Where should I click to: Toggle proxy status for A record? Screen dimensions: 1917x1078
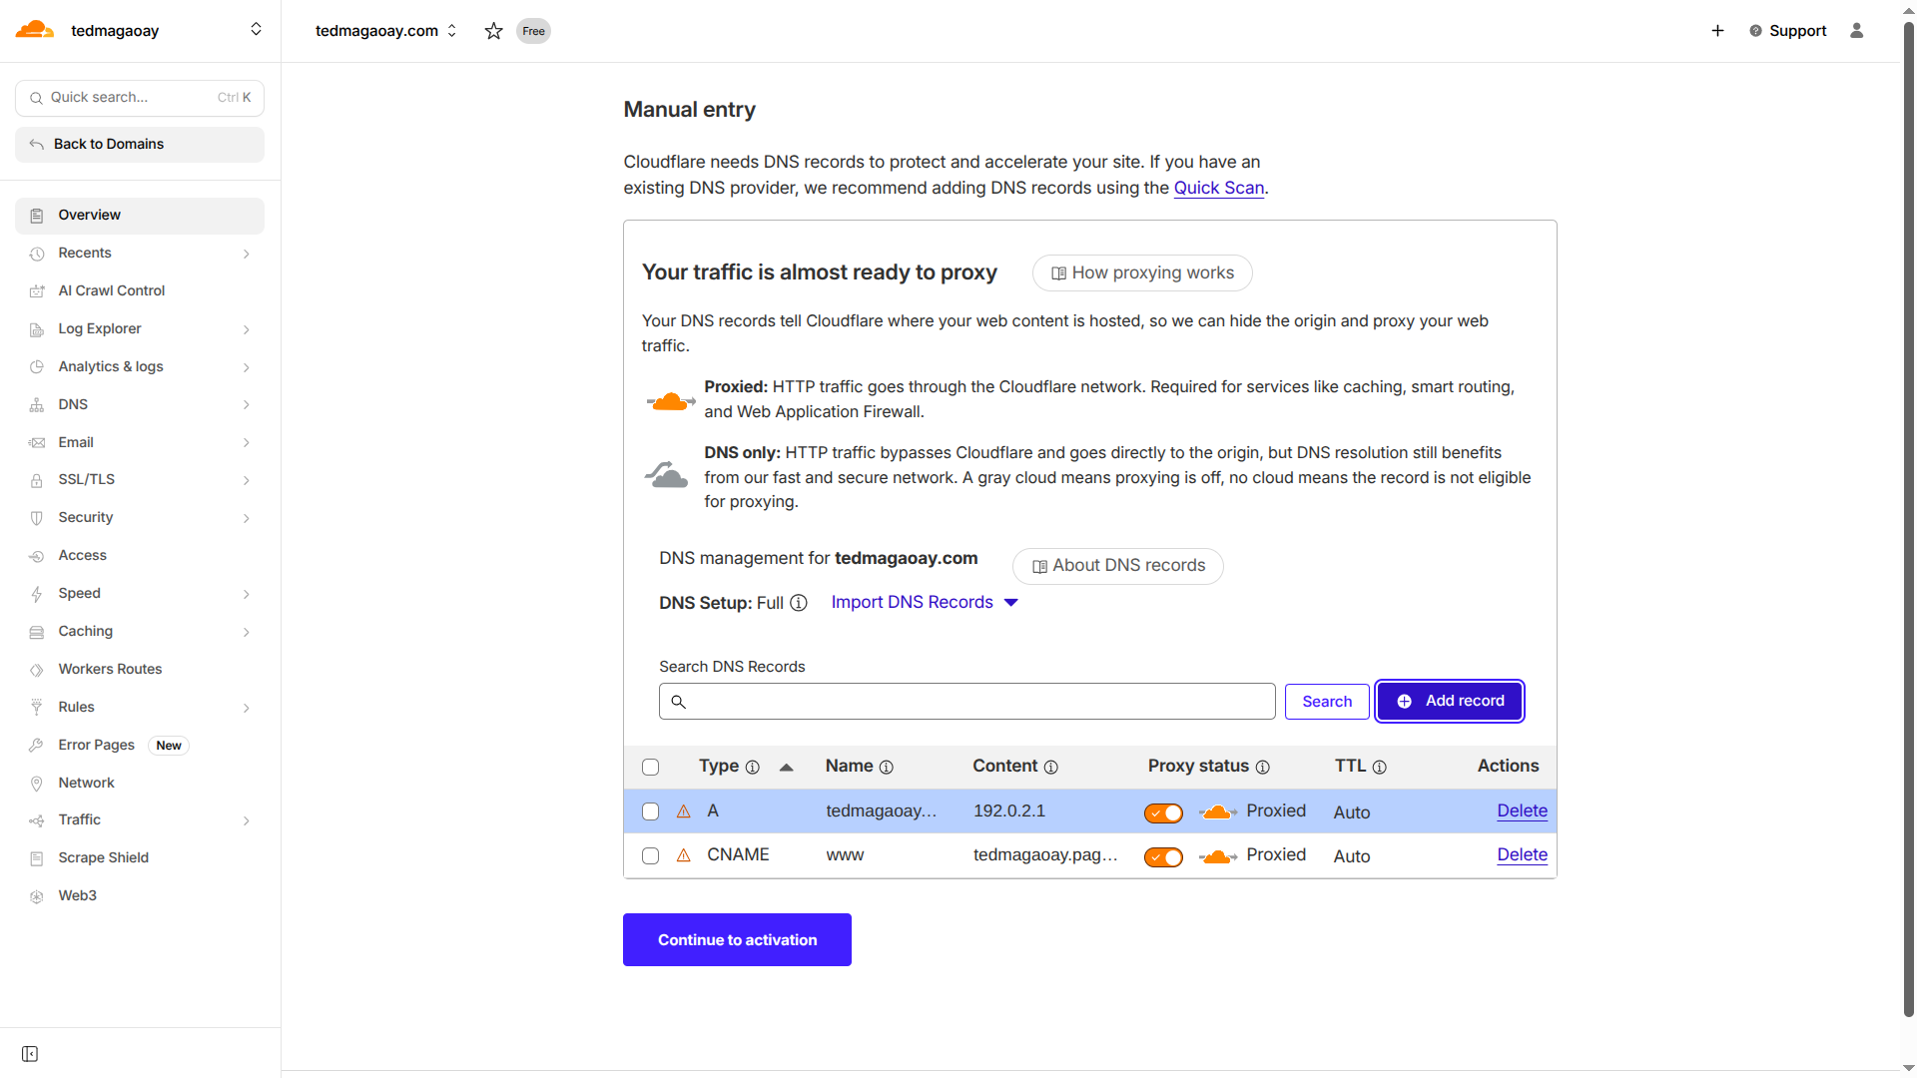[x=1163, y=812]
